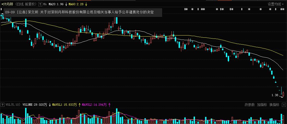
Task: Click the MAVOL2:14.294万 reading
Action: tap(94, 105)
